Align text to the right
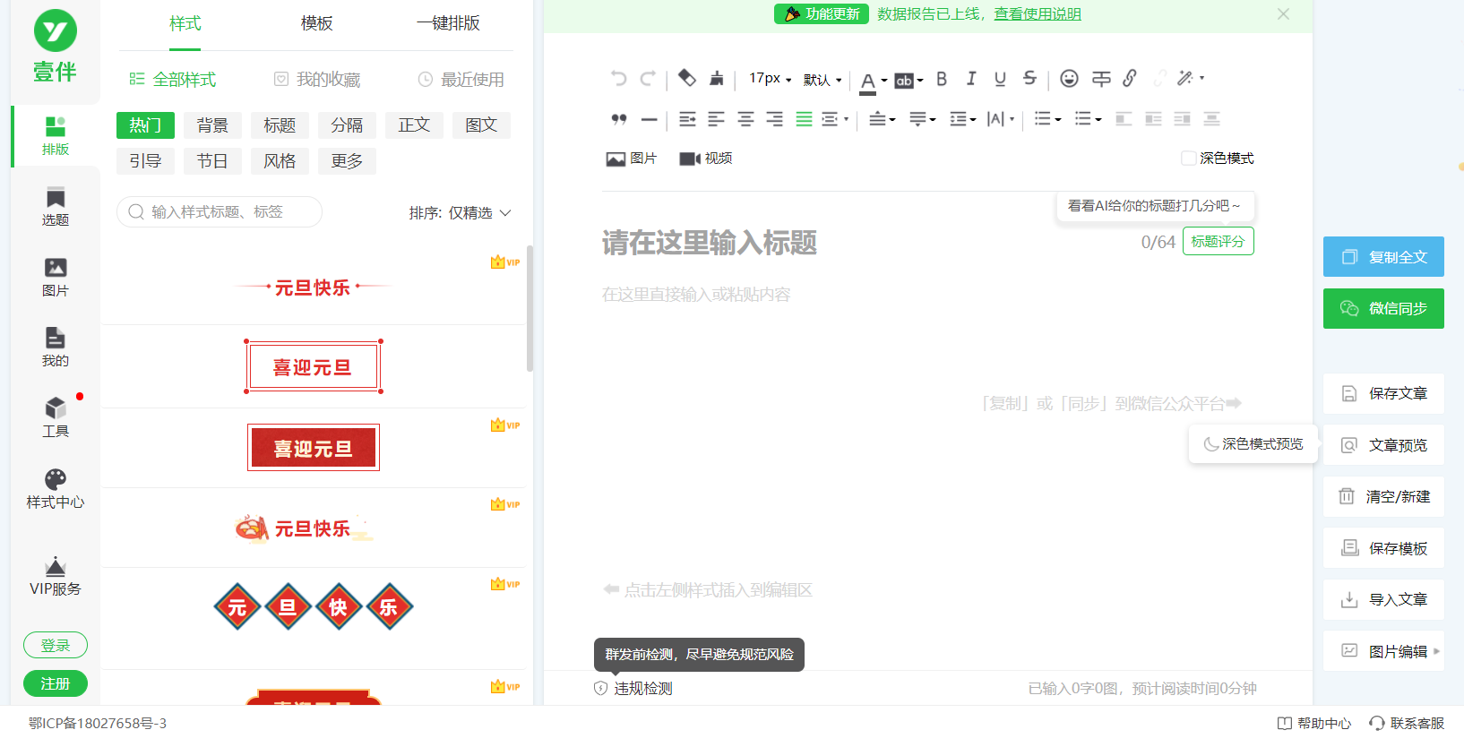The image size is (1464, 747). pos(775,119)
